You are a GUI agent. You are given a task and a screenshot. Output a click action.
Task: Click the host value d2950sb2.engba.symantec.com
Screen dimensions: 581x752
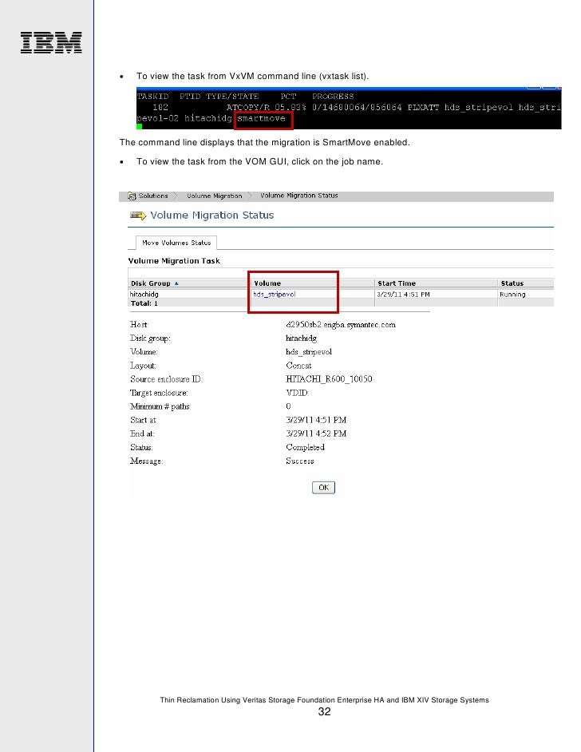click(x=340, y=325)
